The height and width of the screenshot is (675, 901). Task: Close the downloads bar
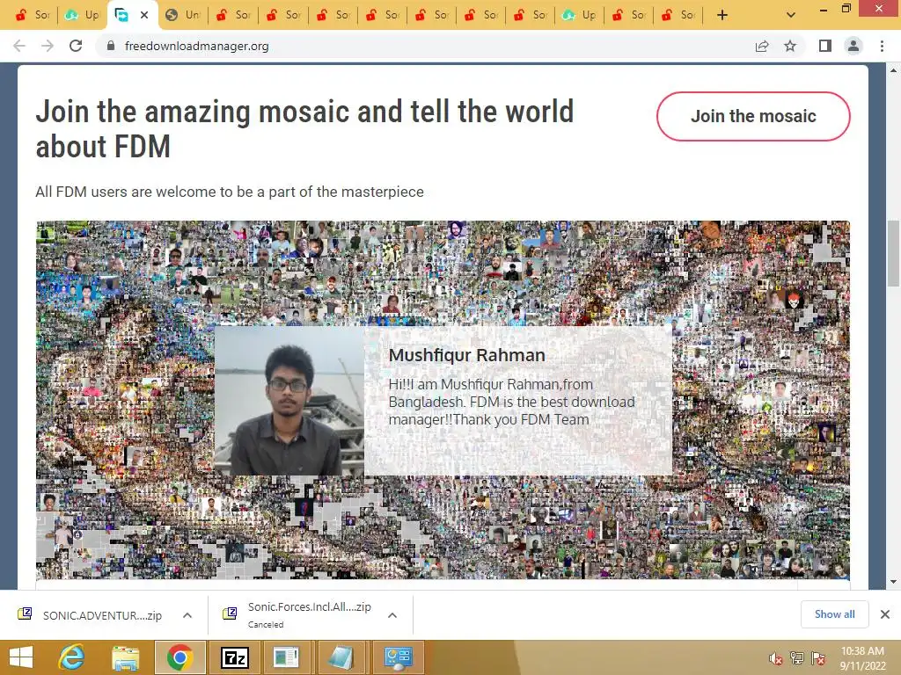coord(885,614)
